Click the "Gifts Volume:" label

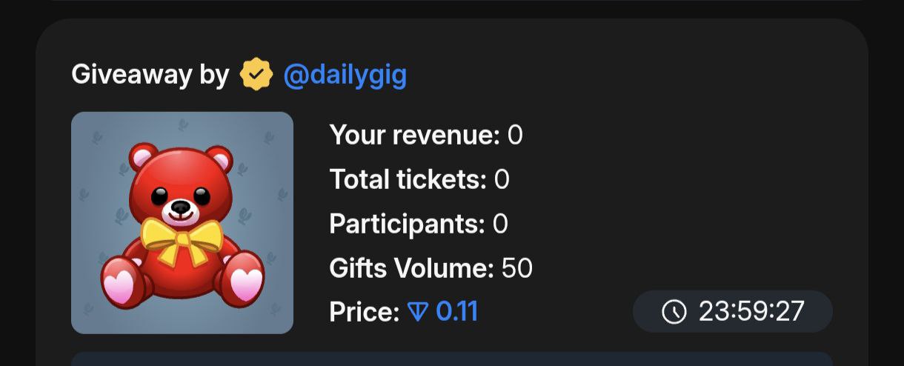click(x=411, y=268)
